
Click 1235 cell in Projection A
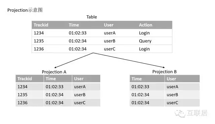[x=23, y=95]
